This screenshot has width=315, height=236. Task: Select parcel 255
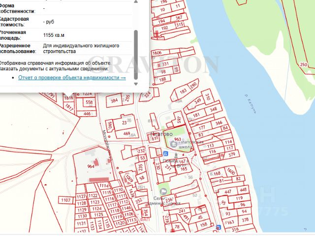coord(127,98)
